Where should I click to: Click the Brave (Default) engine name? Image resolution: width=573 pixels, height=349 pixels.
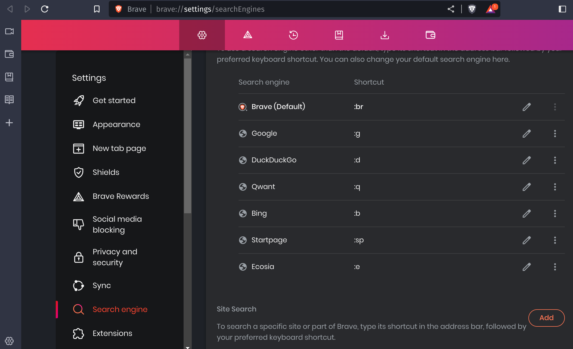point(278,106)
